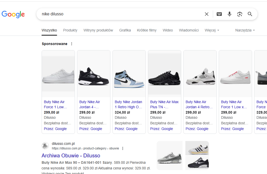
Task: Switch to the Grafika tab
Action: 125,30
